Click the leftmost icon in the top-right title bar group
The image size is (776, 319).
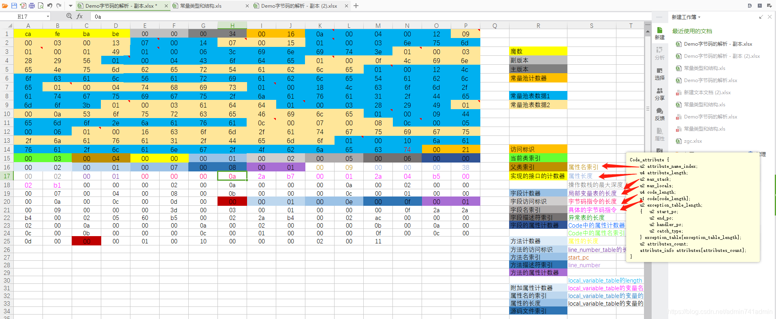pyautogui.click(x=750, y=6)
